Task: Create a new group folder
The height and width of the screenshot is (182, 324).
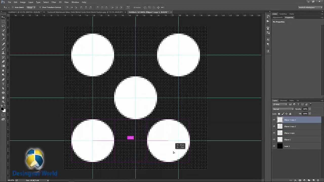Action: coord(309,180)
